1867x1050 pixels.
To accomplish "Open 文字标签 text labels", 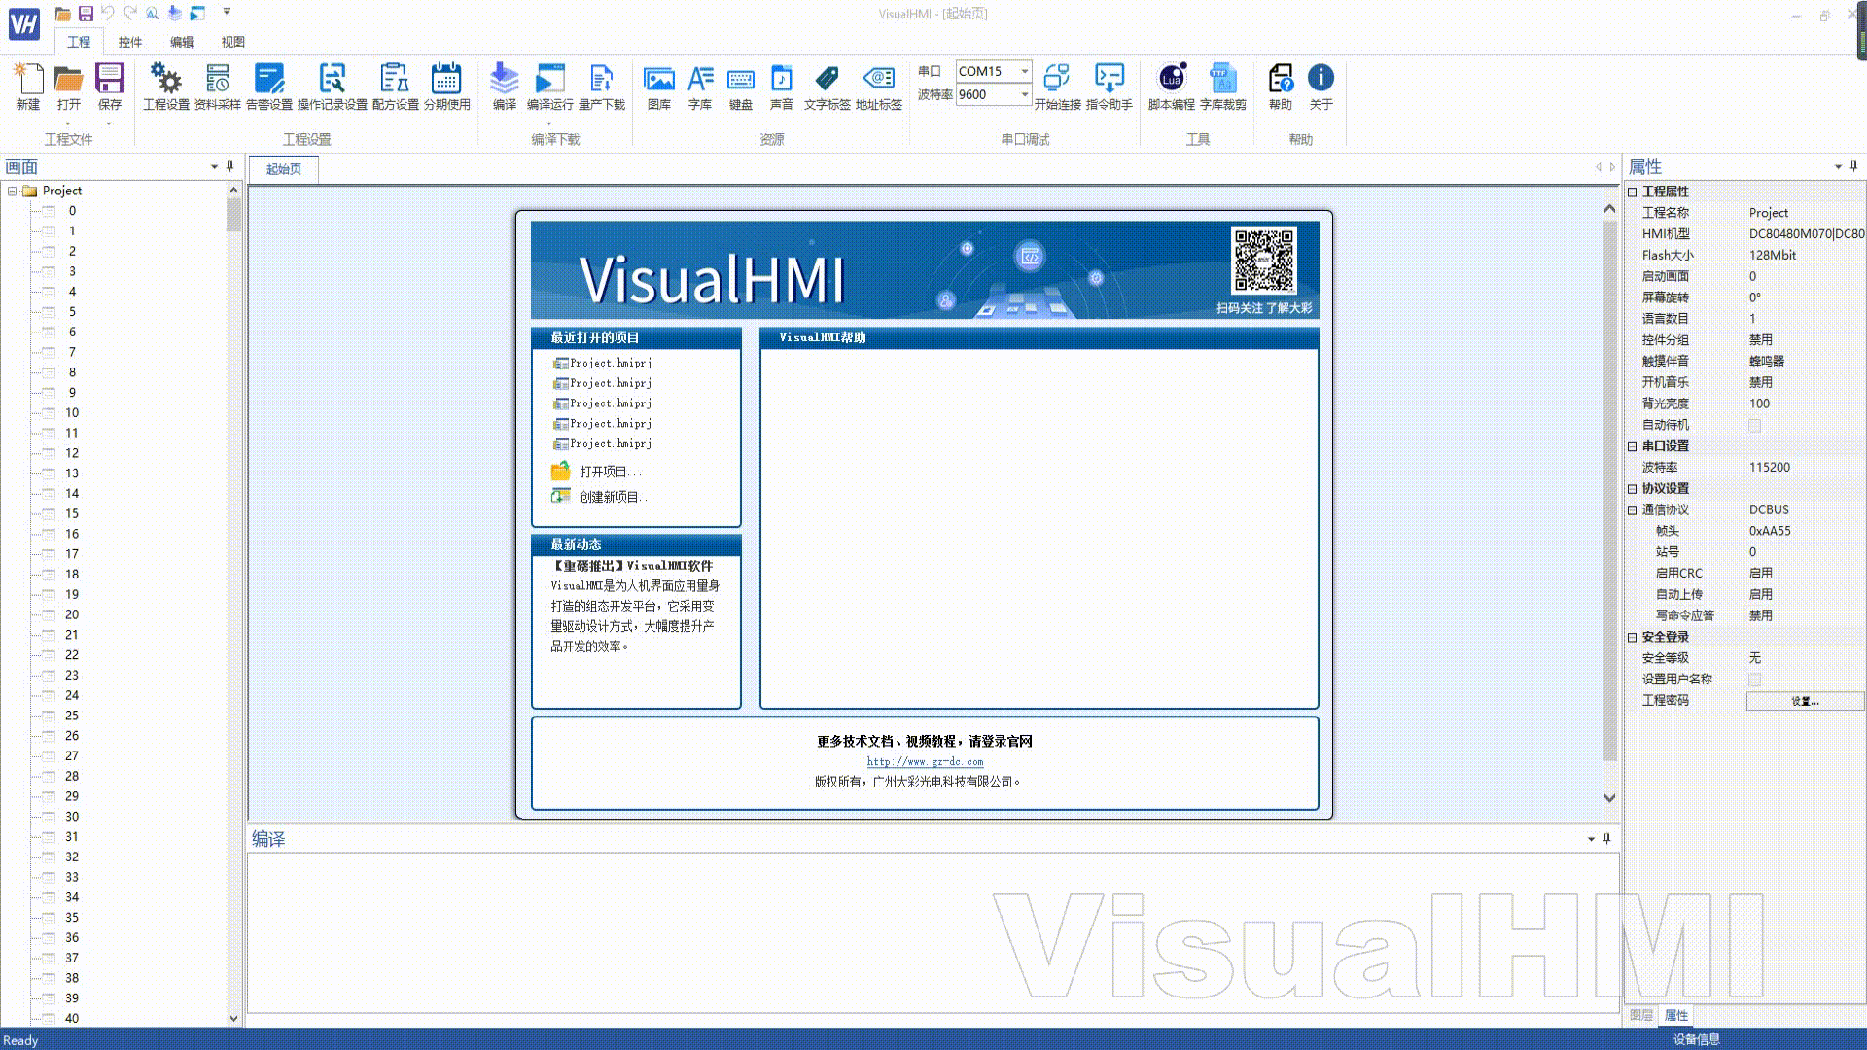I will [x=828, y=87].
